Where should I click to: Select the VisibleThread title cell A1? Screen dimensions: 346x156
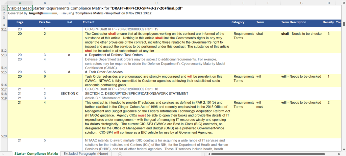click(20, 8)
